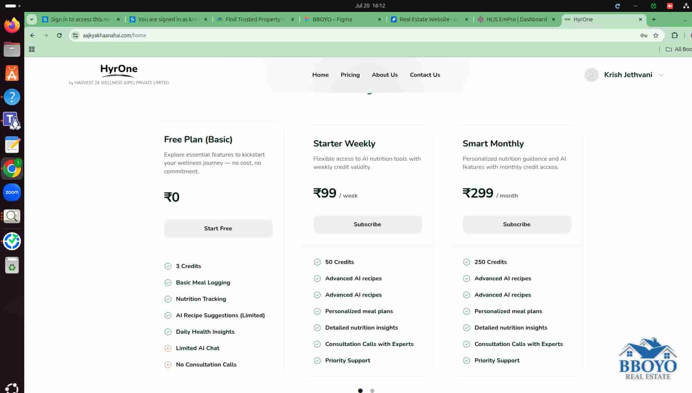Click the address bar URL field
Screen dimensions: 692x393
[355, 35]
